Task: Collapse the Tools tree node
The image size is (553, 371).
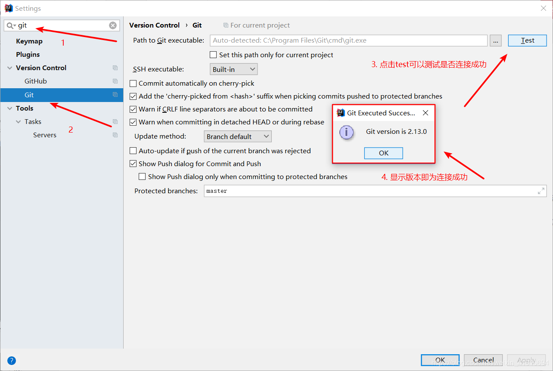Action: (x=9, y=108)
